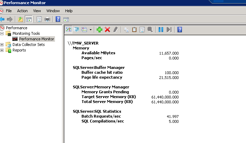Click the Update Data step-forward icon
The height and width of the screenshot is (143, 246).
169,30
